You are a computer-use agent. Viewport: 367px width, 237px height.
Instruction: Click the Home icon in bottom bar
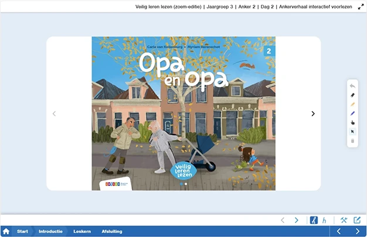[x=6, y=232]
